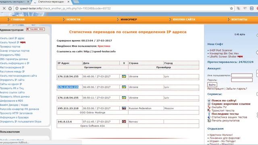Open 64IP Port Scanner software link

pos(221,50)
